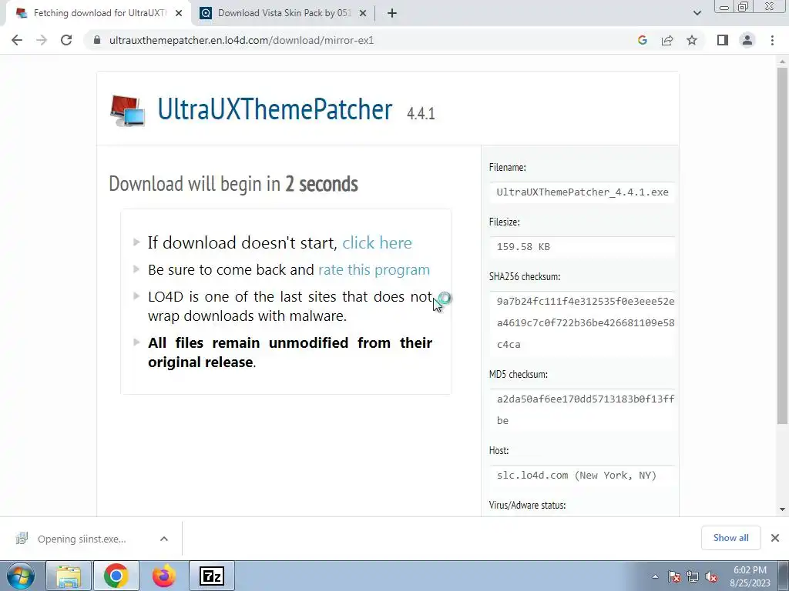Click the UltraUXThemePatcher logo image

point(128,110)
